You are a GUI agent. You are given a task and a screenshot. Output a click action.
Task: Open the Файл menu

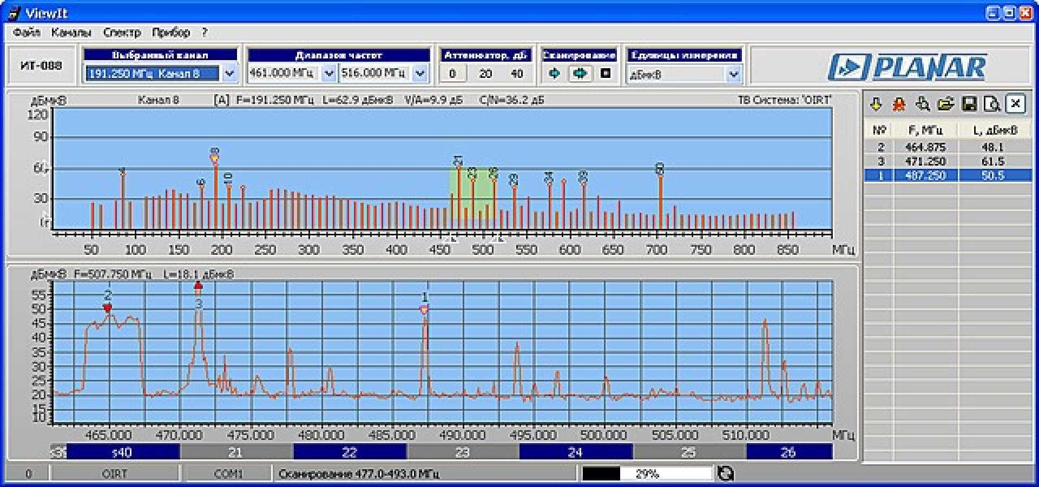point(27,32)
